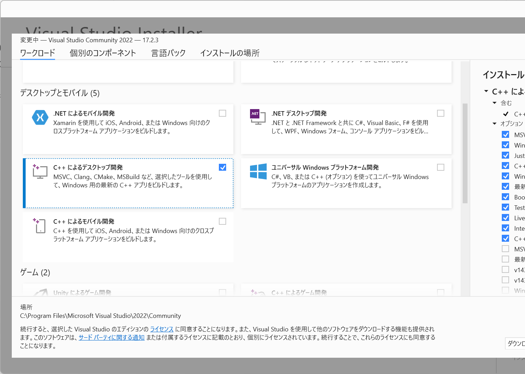Open the 個別のコンポーネント tab
The width and height of the screenshot is (525, 374).
[103, 53]
